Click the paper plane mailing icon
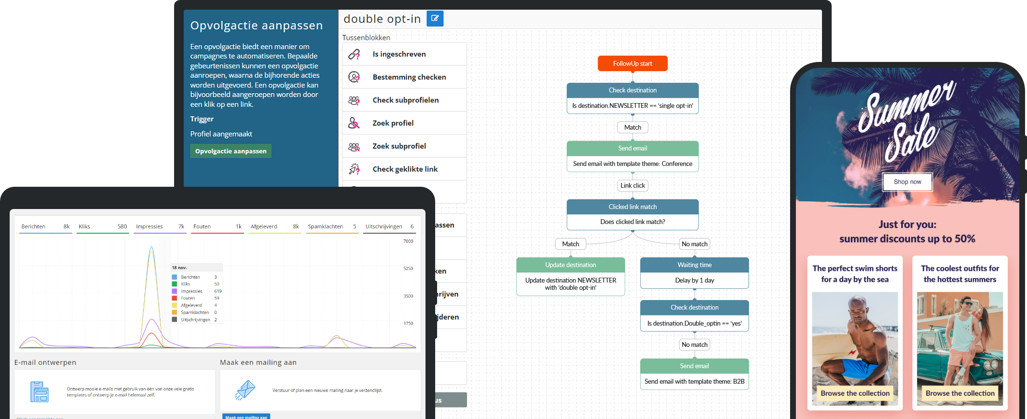1027x419 pixels. (x=245, y=389)
